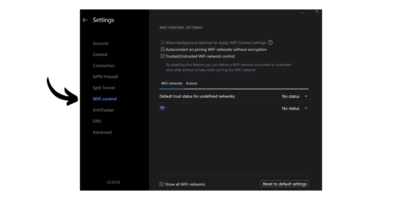The height and width of the screenshot is (200, 402).
Task: Open Account settings section
Action: [x=100, y=43]
